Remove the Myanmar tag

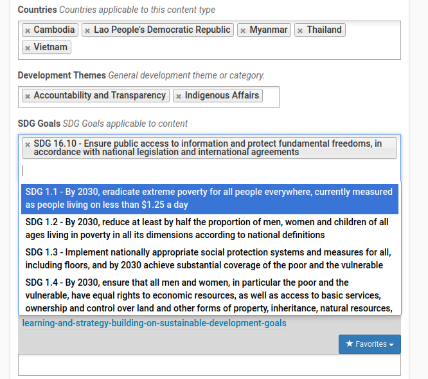click(243, 31)
